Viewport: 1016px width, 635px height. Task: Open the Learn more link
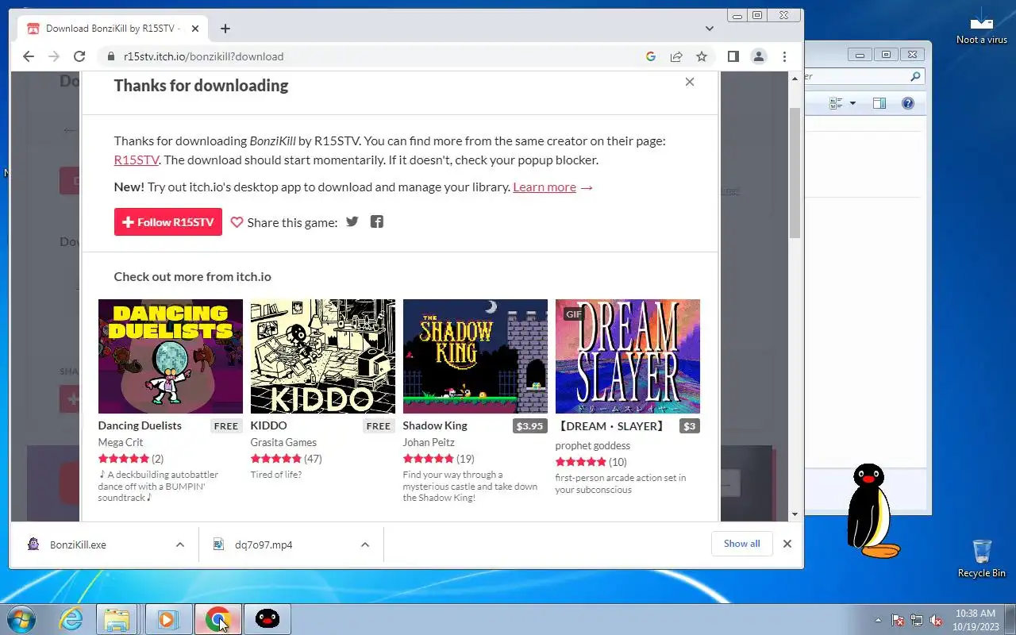click(x=545, y=187)
